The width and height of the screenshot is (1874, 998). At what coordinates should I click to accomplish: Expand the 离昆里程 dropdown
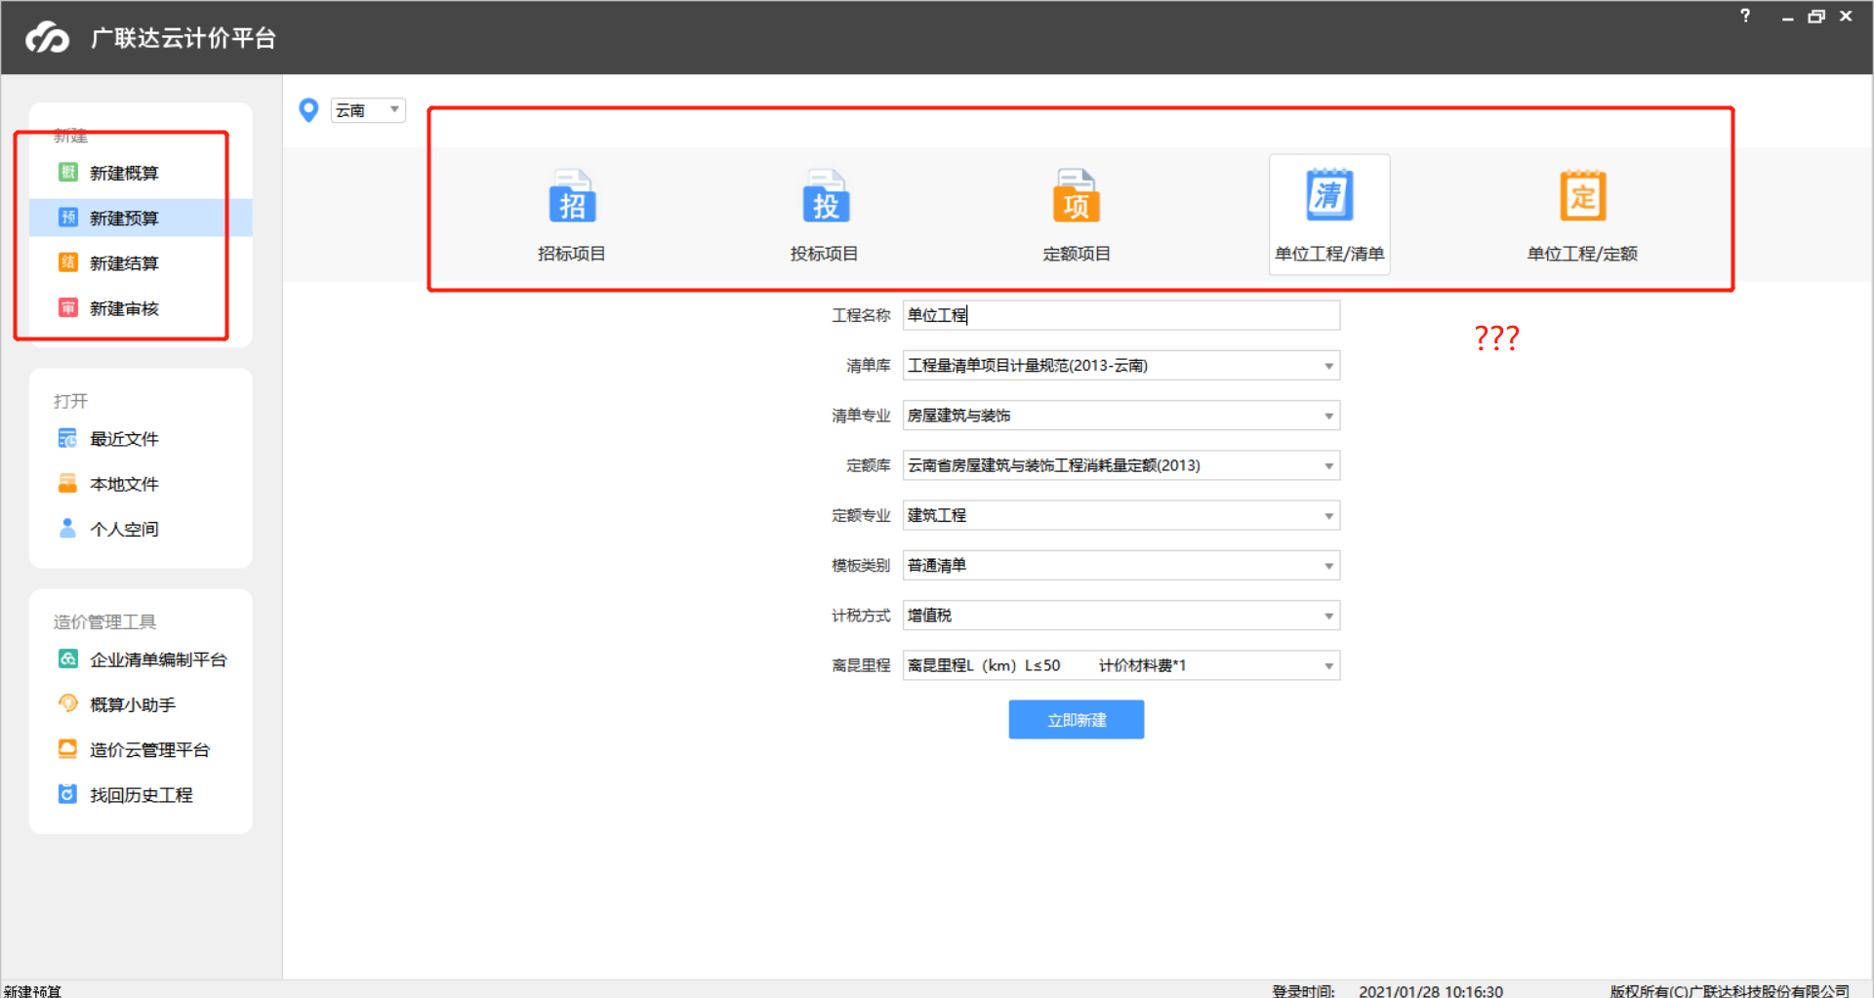pyautogui.click(x=1328, y=665)
